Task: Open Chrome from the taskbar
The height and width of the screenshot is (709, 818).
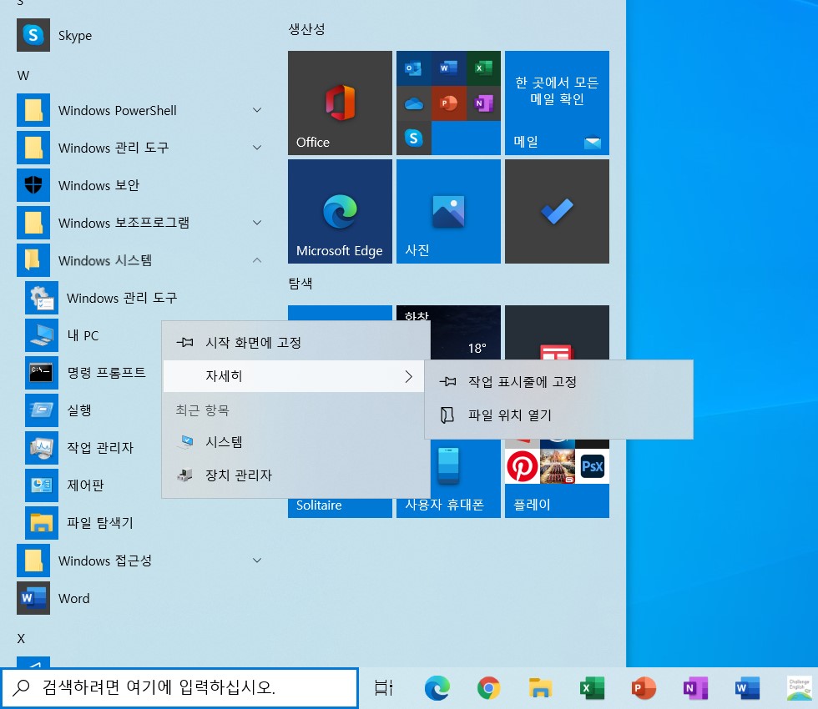Action: tap(489, 688)
